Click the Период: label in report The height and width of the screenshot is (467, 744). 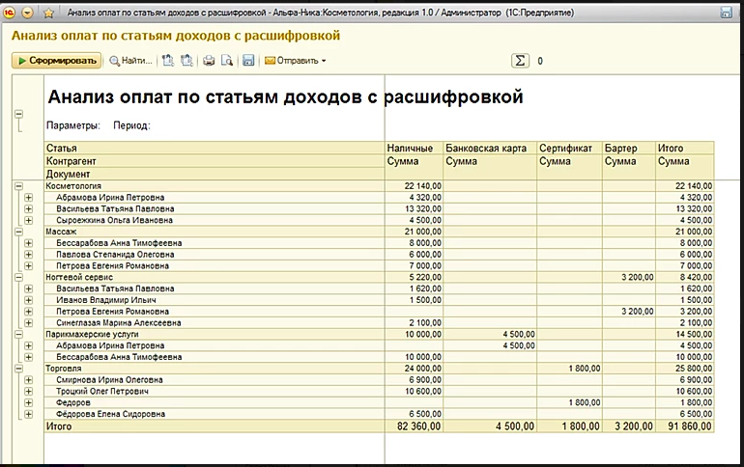pos(131,125)
